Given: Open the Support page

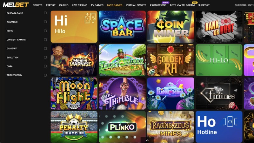Looking at the screenshot, I should (204, 5).
